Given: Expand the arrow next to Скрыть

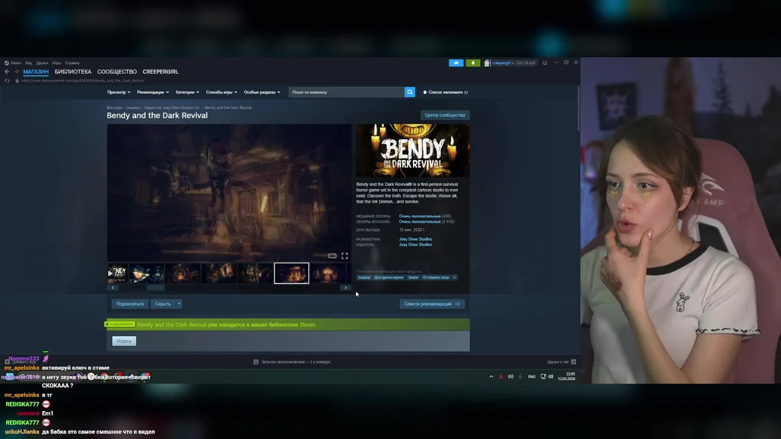Looking at the screenshot, I should [179, 304].
